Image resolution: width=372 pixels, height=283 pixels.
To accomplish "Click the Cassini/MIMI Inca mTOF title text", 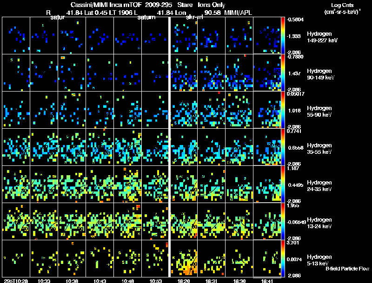I will tap(106, 5).
